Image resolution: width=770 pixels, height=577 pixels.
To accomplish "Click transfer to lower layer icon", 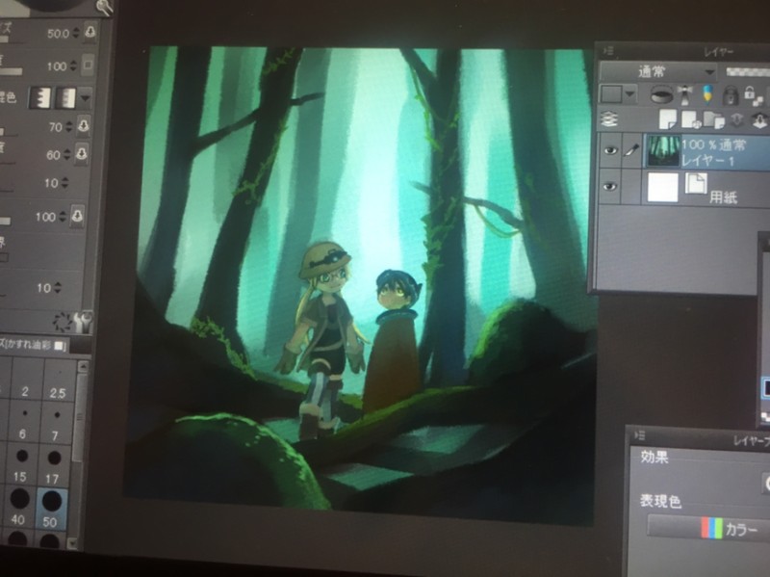I will (736, 119).
